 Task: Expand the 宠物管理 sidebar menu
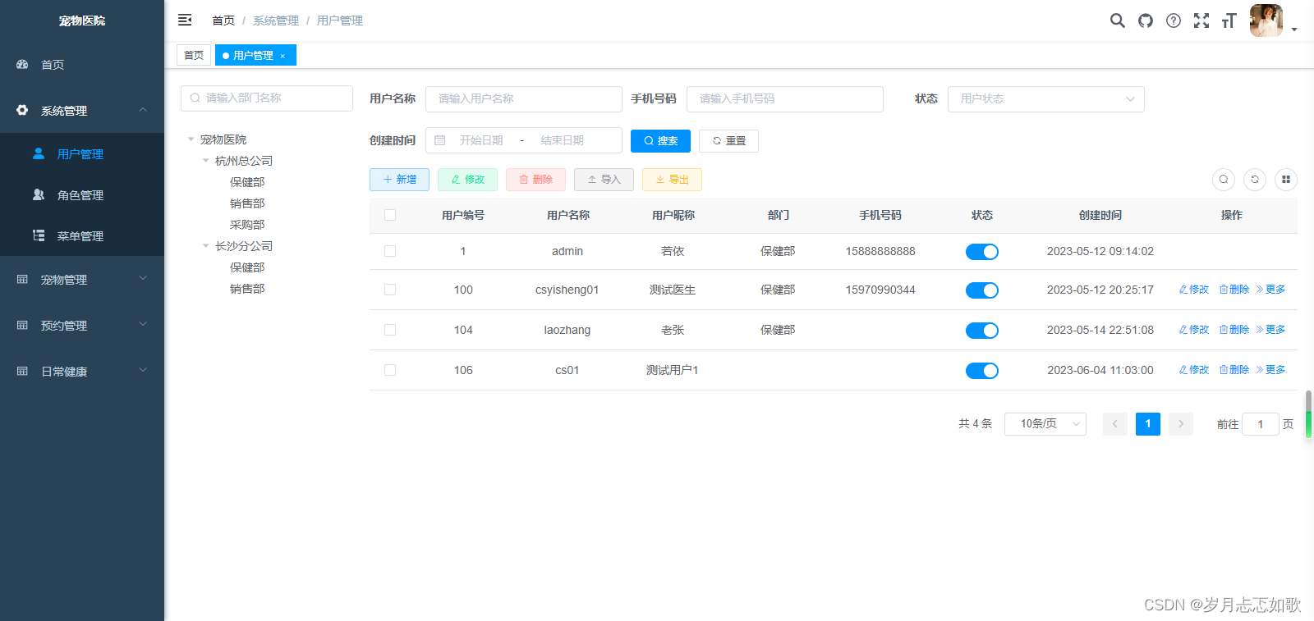click(82, 279)
